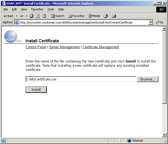Click the Back navigation arrow
The height and width of the screenshot is (144, 168).
8,16
